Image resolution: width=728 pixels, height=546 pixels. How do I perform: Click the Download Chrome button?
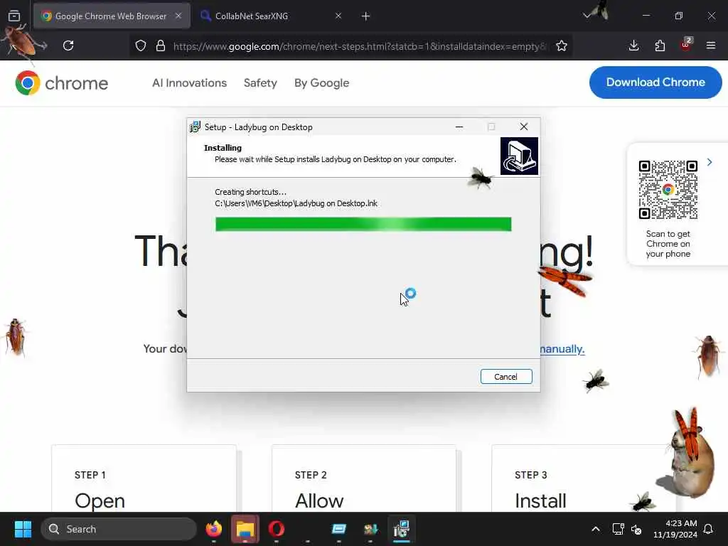coord(655,82)
